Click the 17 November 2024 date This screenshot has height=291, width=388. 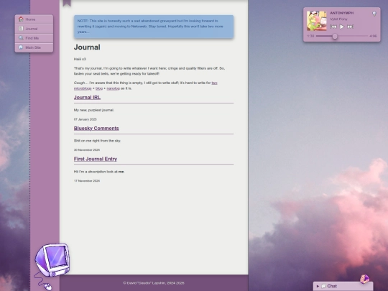(87, 181)
